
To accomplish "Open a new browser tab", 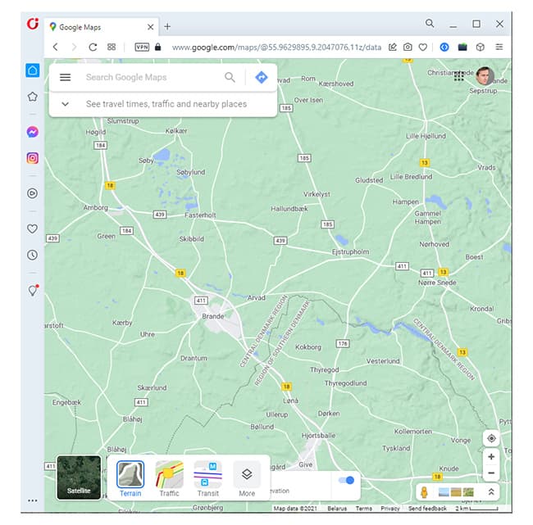I will (x=167, y=26).
